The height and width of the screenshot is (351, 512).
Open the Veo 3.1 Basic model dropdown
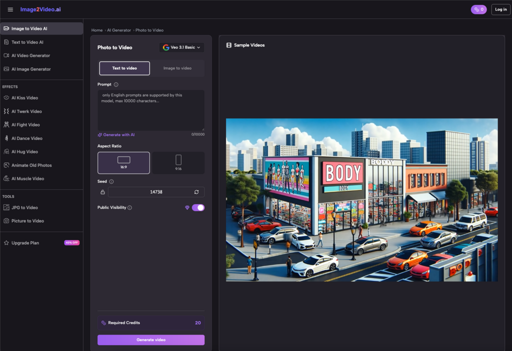182,47
